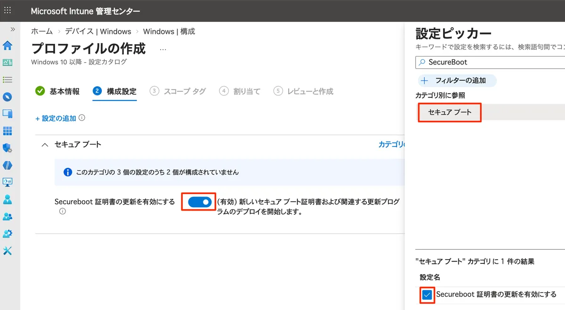
Task: Open Apps grid icon in sidebar
Action: tap(8, 131)
